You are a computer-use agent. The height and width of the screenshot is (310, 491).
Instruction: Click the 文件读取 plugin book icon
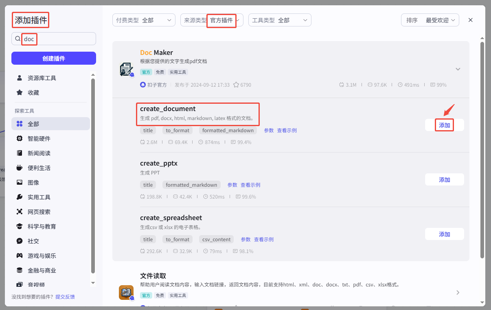point(126,292)
